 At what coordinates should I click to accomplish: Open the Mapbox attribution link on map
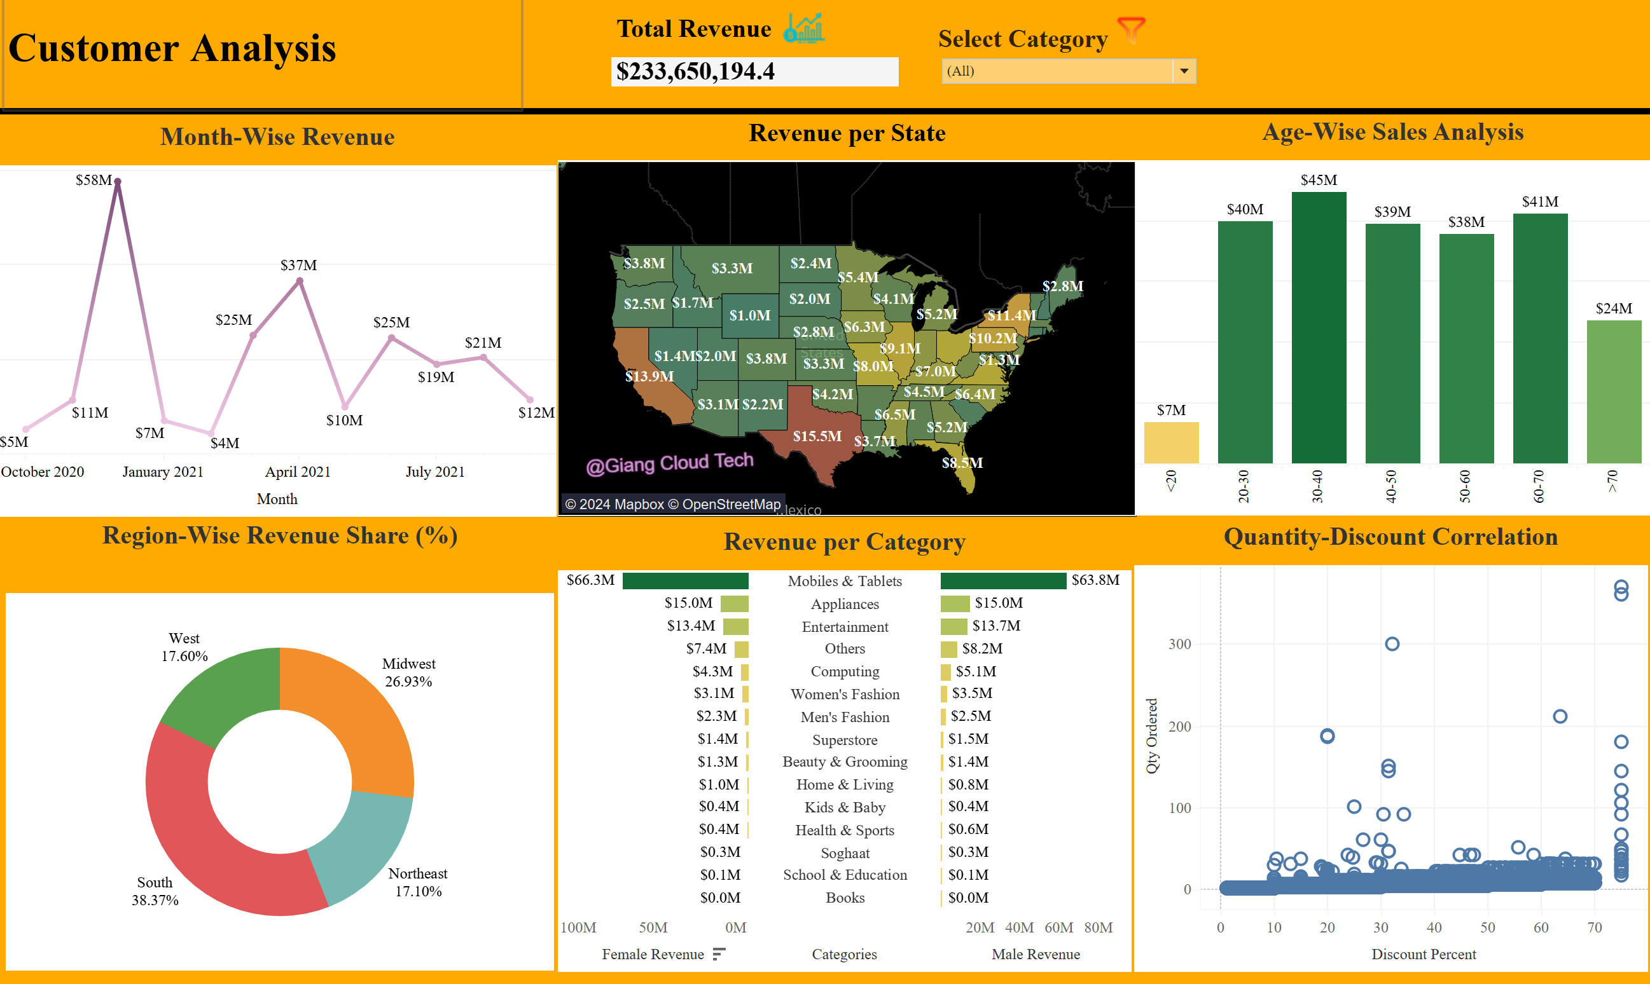[614, 504]
